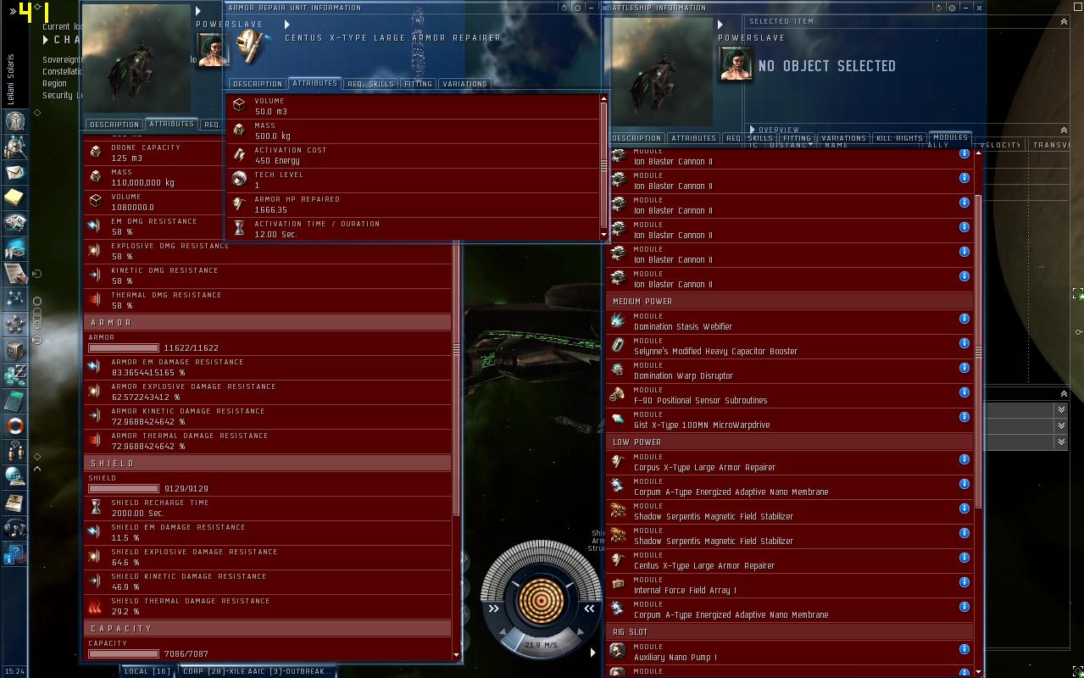Click the Armor HP Repaired 1666.35 row

(x=413, y=204)
